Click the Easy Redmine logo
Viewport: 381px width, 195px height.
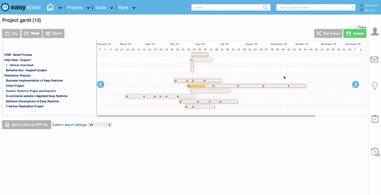[21, 7]
